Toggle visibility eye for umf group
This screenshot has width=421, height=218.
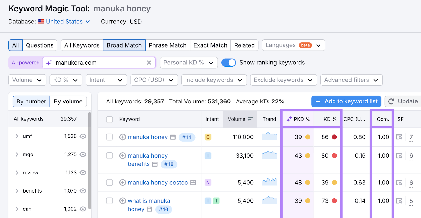(x=83, y=136)
